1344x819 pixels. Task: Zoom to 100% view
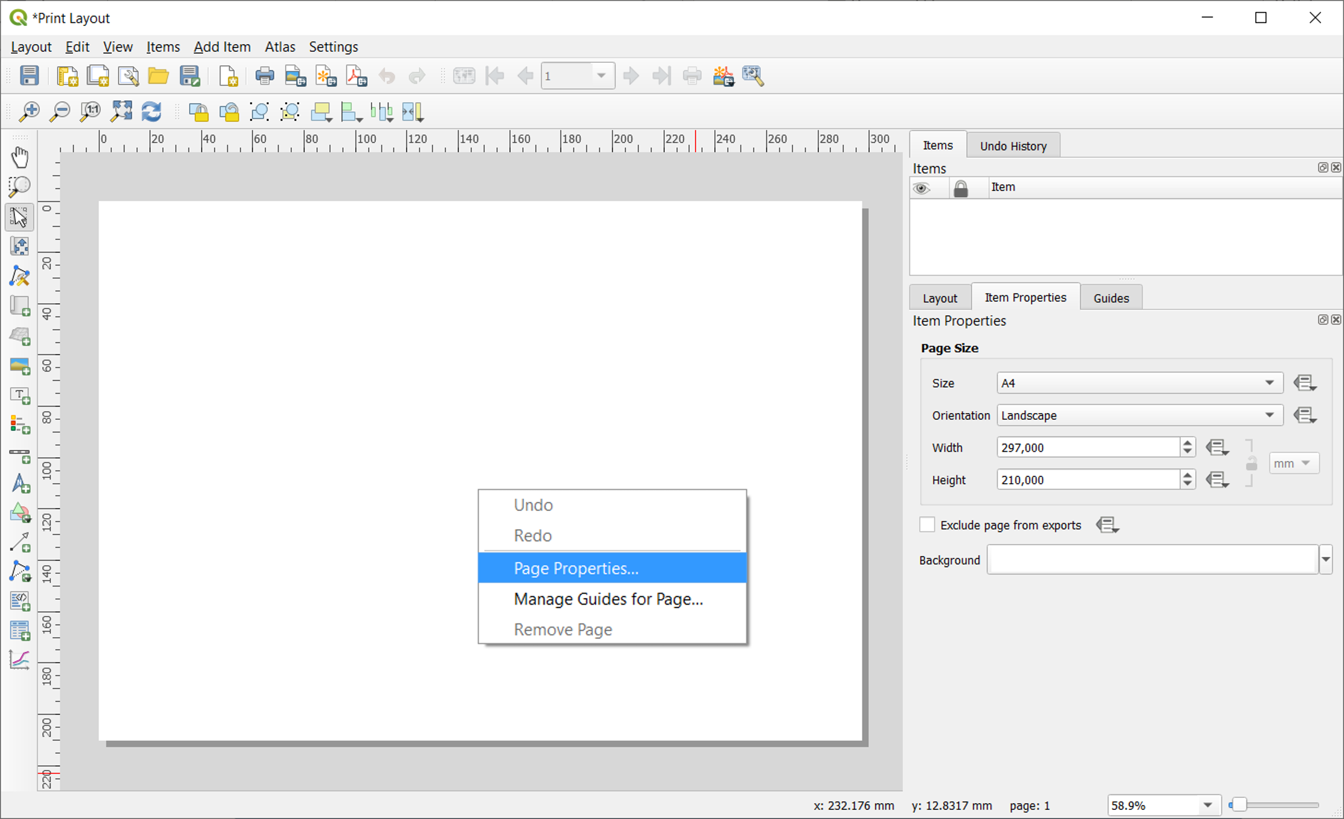click(90, 112)
